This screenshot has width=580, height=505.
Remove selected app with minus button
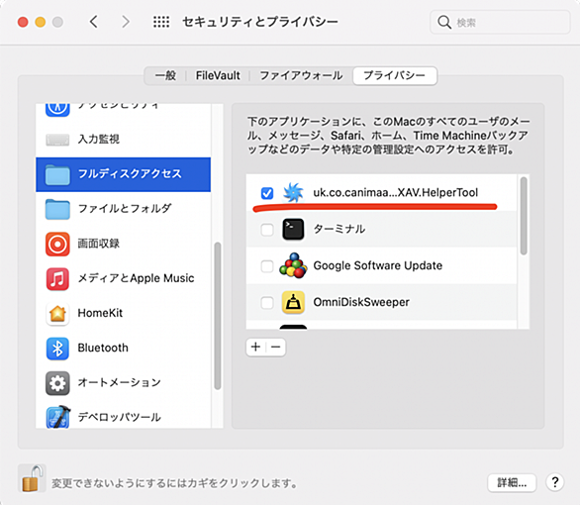coord(275,347)
